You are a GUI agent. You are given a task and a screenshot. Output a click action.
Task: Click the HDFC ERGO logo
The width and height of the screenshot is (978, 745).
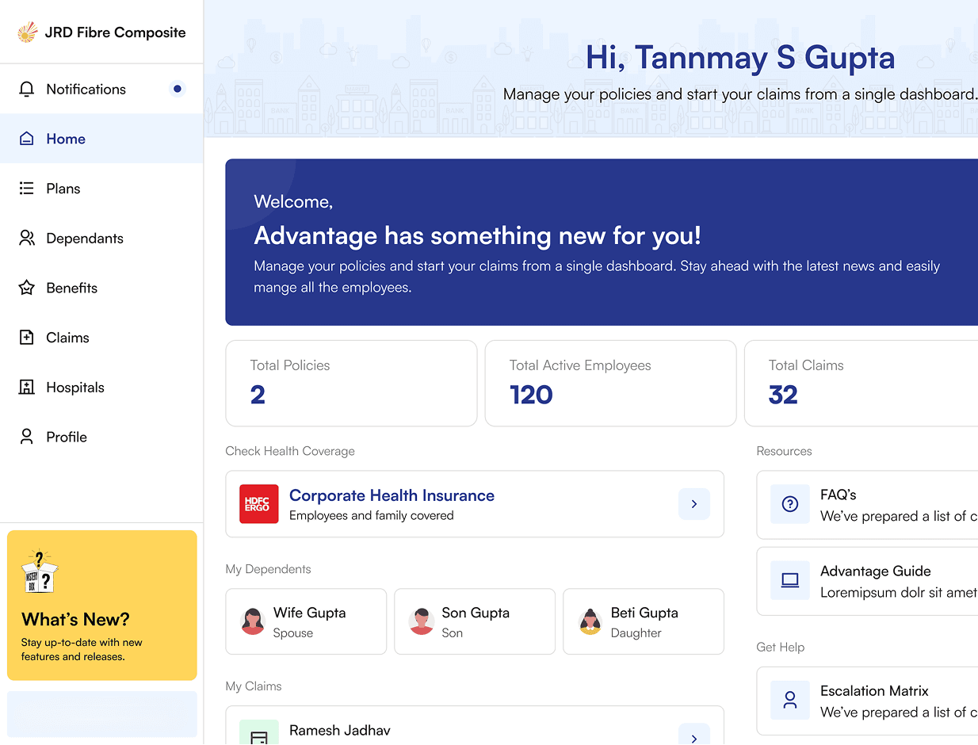[x=258, y=504]
